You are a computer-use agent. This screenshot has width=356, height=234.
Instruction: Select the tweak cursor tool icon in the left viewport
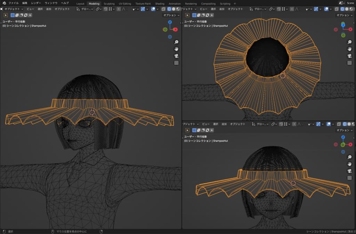click(x=6, y=15)
